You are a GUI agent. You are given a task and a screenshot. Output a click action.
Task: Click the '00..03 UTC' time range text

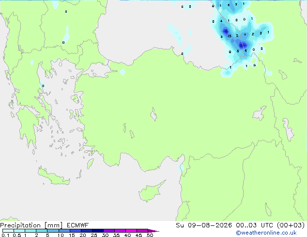[255, 225]
